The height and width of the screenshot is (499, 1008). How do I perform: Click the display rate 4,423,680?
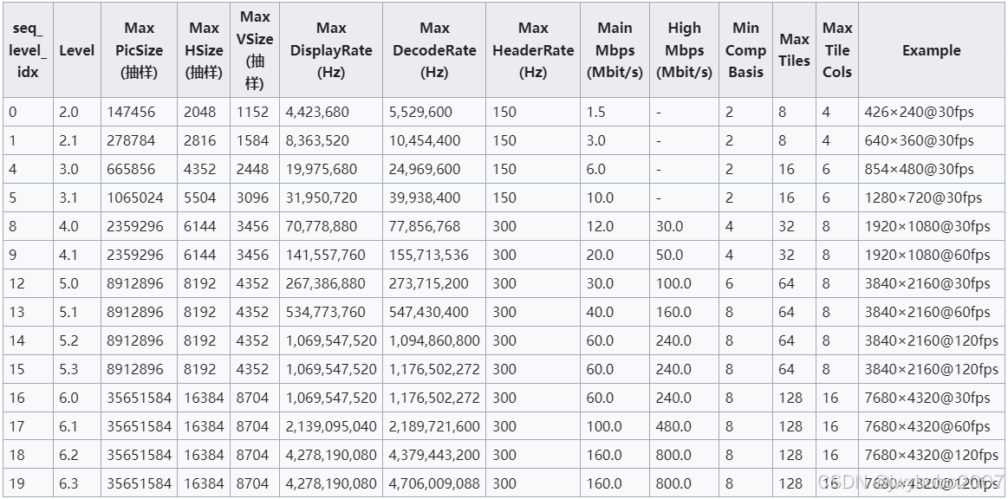pos(317,112)
